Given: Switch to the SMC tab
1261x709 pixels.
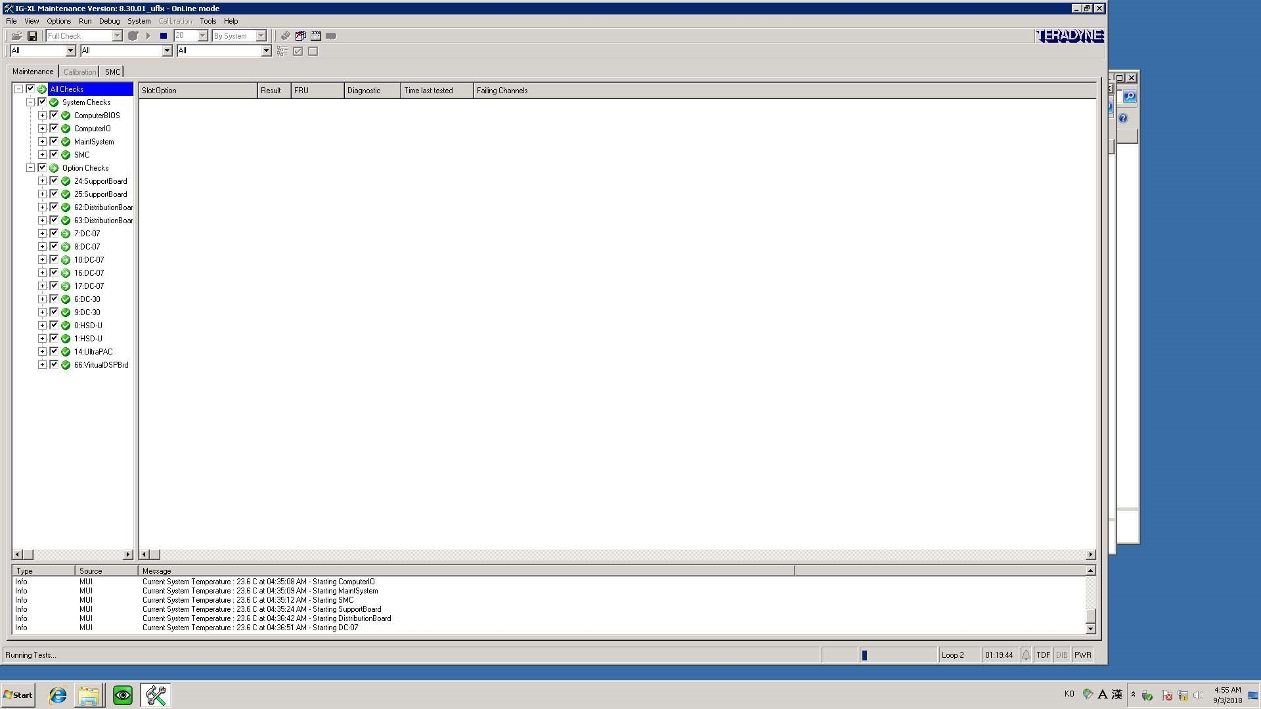Looking at the screenshot, I should coord(112,71).
